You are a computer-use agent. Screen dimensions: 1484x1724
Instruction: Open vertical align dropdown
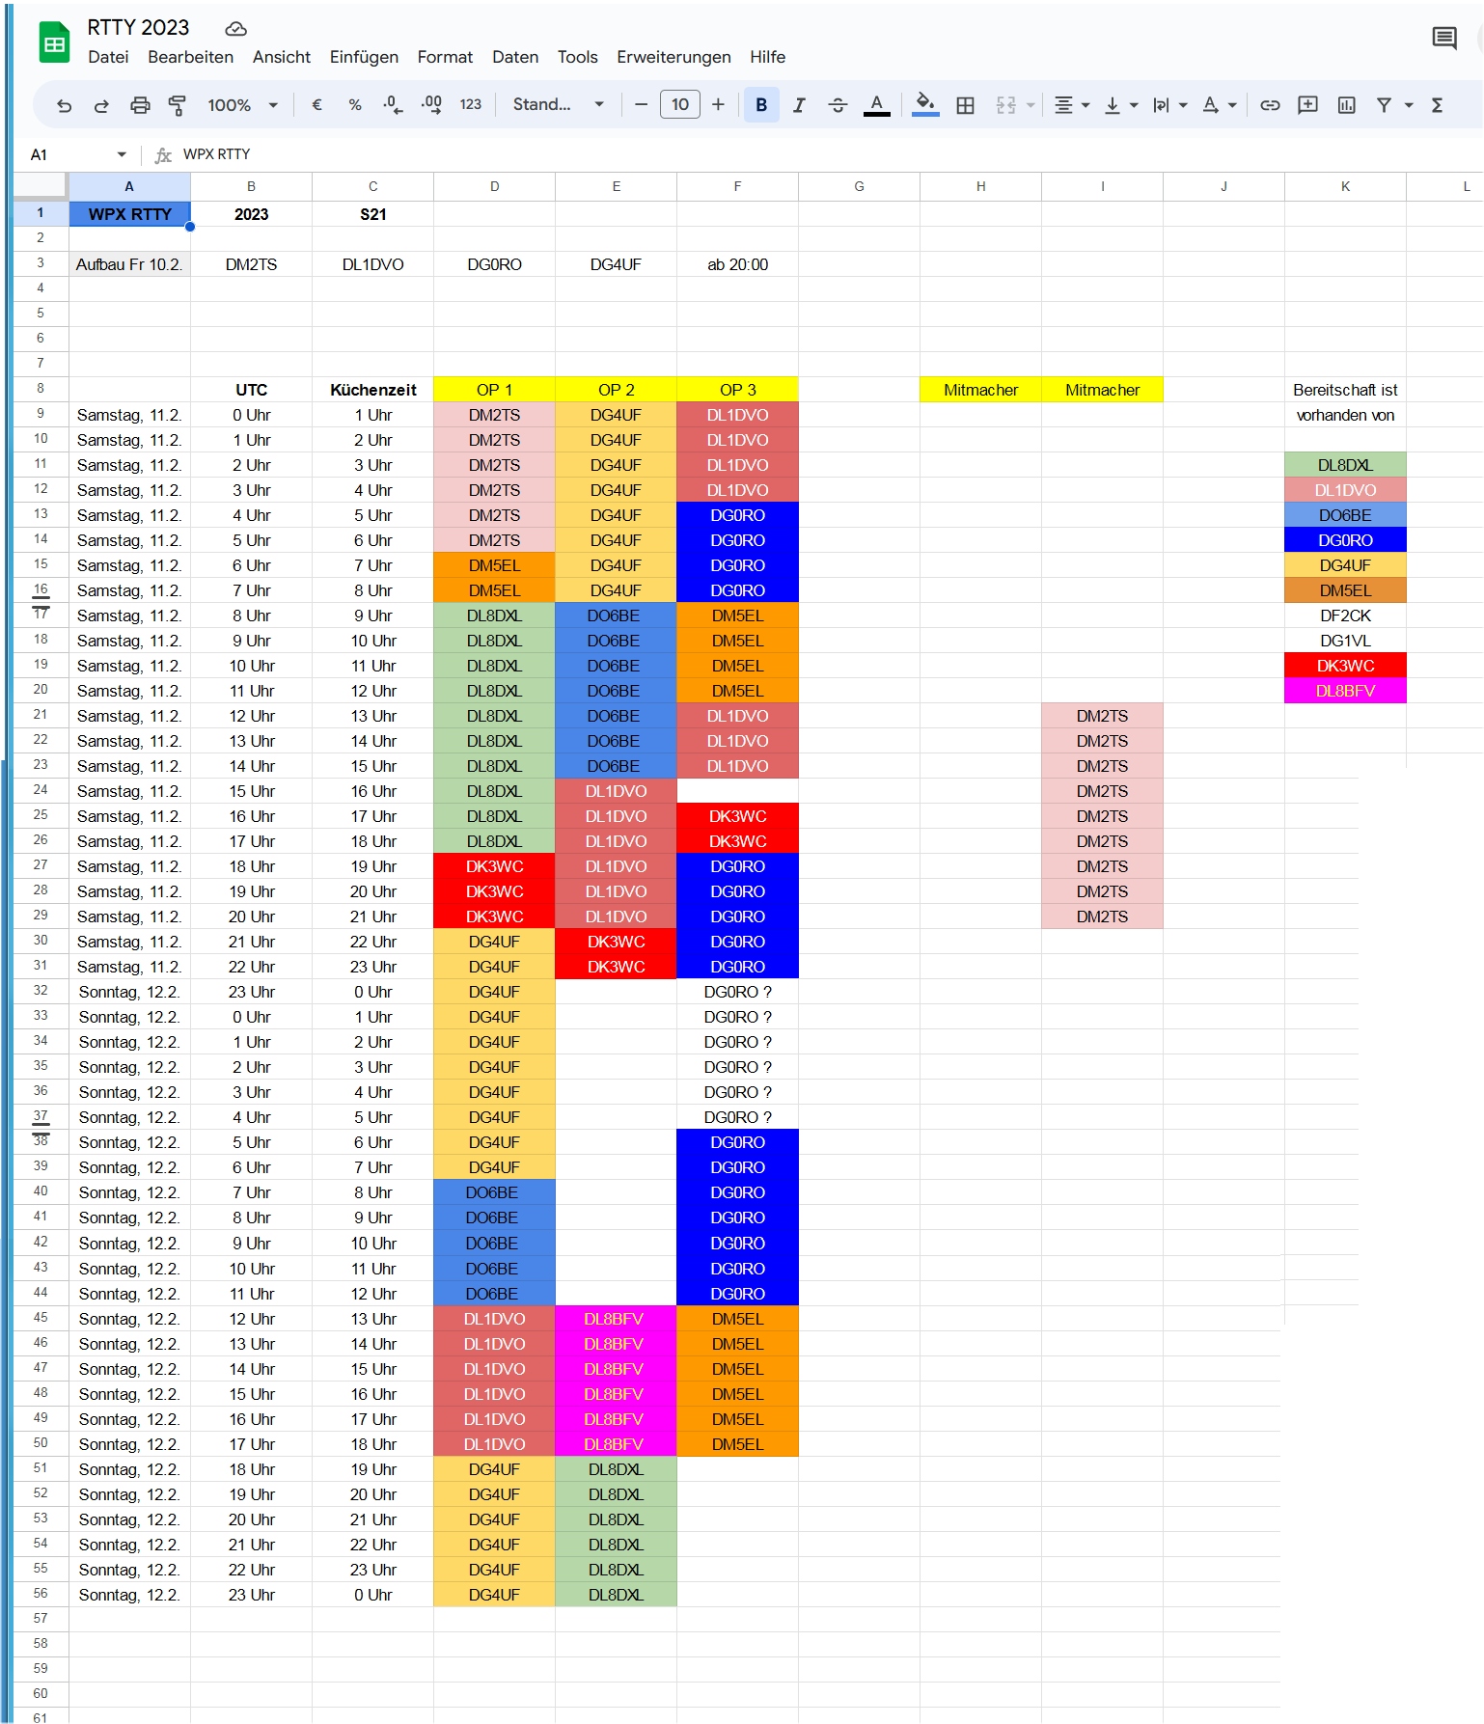(x=1120, y=105)
